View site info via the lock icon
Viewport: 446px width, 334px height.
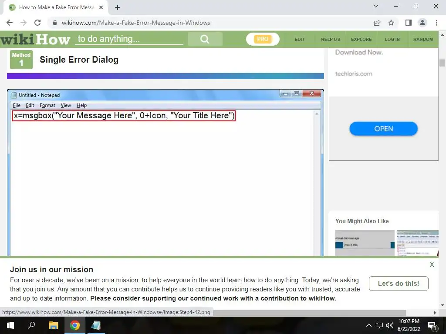point(55,23)
